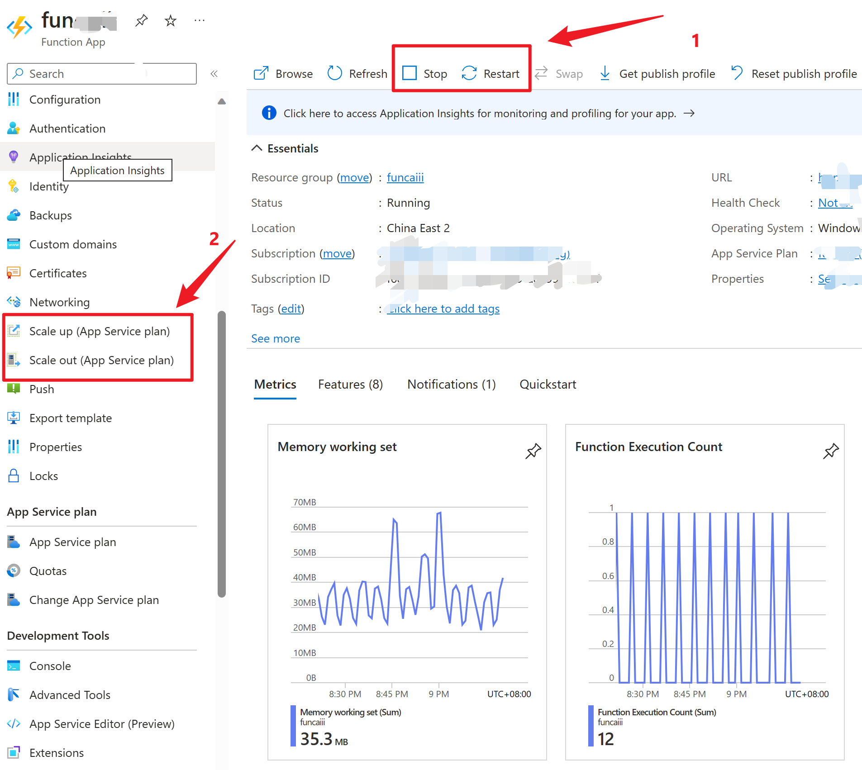
Task: Switch to the Features (8) tab
Action: click(350, 384)
